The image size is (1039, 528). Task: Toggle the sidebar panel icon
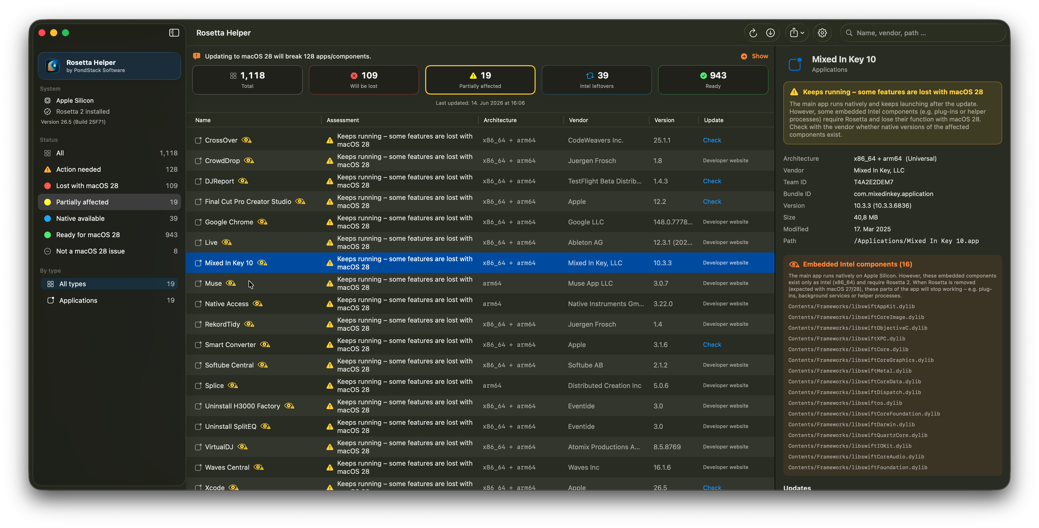click(x=174, y=33)
